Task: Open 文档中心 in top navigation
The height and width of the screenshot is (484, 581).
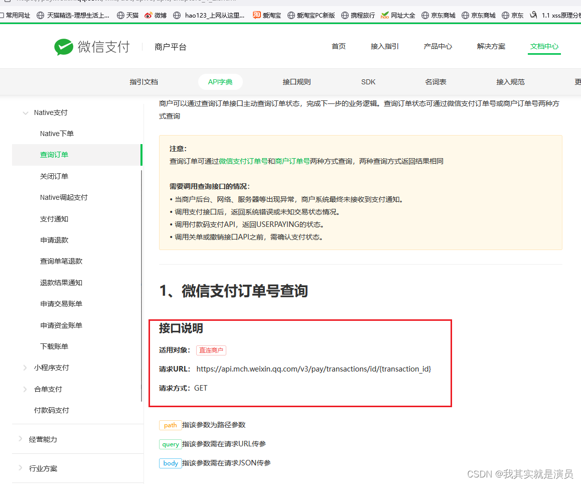Action: [544, 46]
